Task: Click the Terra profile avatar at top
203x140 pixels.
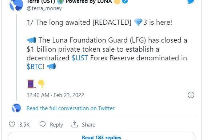Action: pos(16,5)
